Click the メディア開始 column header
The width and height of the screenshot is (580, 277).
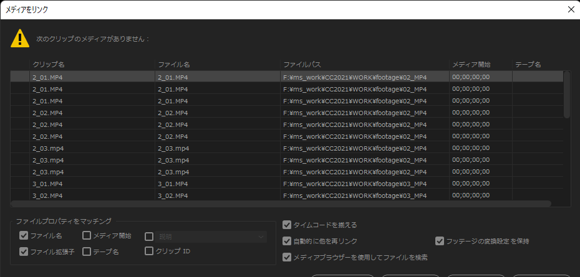[x=480, y=64]
